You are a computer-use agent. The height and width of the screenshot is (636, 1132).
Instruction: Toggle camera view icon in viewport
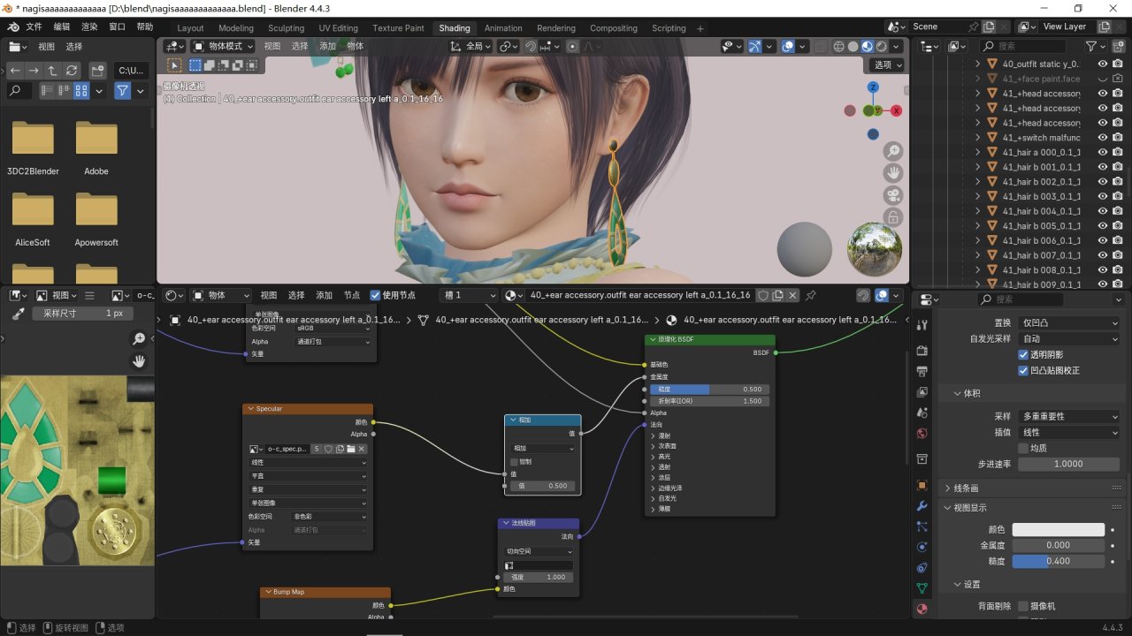point(894,195)
